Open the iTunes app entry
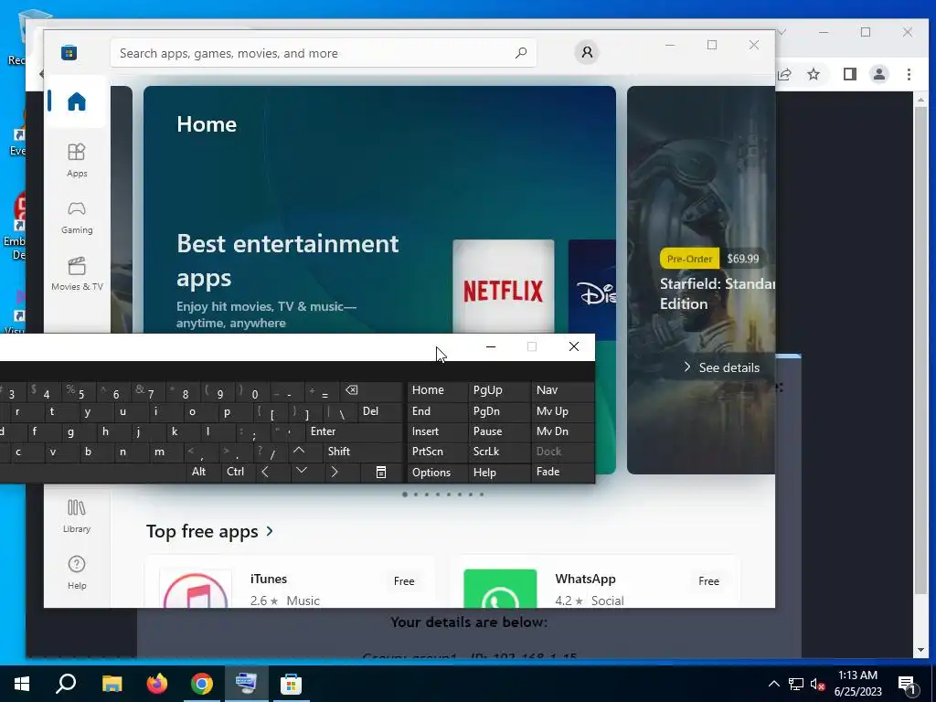This screenshot has height=702, width=936. (x=290, y=582)
